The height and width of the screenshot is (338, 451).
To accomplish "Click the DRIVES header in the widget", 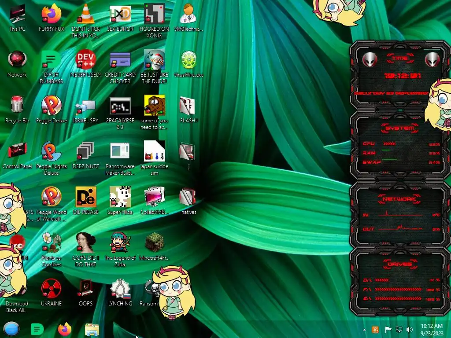I will click(x=400, y=264).
